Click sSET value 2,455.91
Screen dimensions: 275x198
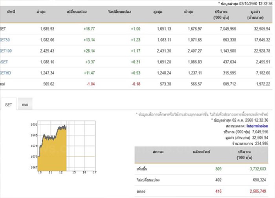pos(263,62)
